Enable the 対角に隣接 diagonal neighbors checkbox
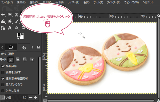The height and width of the screenshot is (102, 160). (x=3, y=91)
